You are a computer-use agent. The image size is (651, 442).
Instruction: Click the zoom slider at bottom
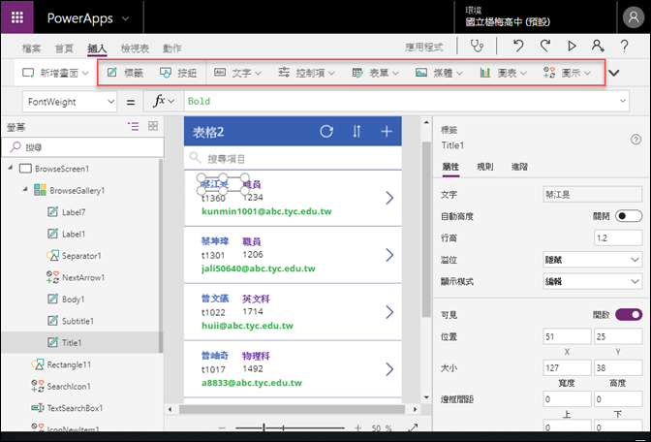coord(290,427)
